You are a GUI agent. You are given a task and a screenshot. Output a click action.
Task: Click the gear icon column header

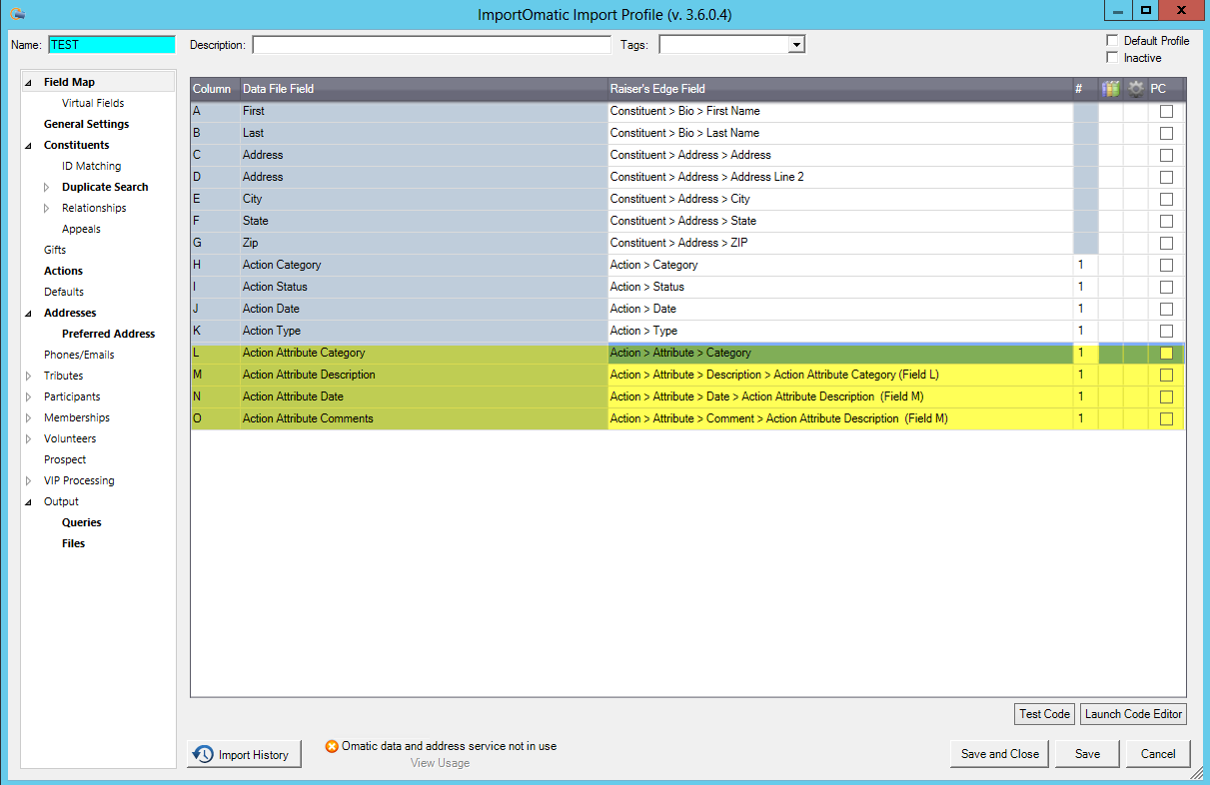pos(1136,89)
